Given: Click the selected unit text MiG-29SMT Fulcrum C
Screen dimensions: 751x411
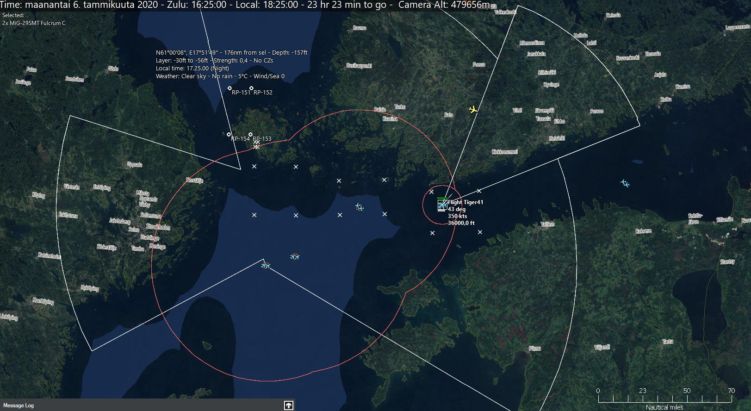Looking at the screenshot, I should (x=34, y=23).
